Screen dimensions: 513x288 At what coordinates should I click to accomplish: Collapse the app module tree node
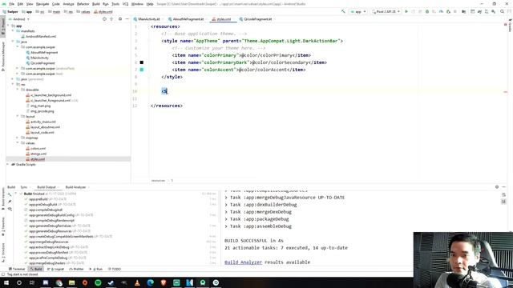click(8, 26)
